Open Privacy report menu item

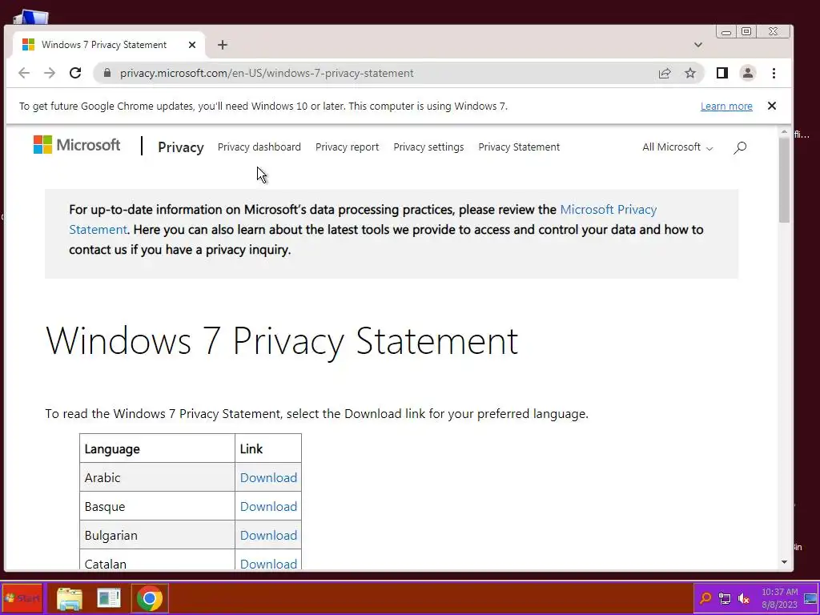[348, 147]
